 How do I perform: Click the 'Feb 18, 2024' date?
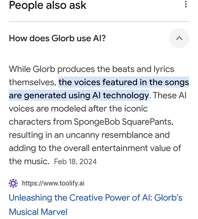[76, 162]
